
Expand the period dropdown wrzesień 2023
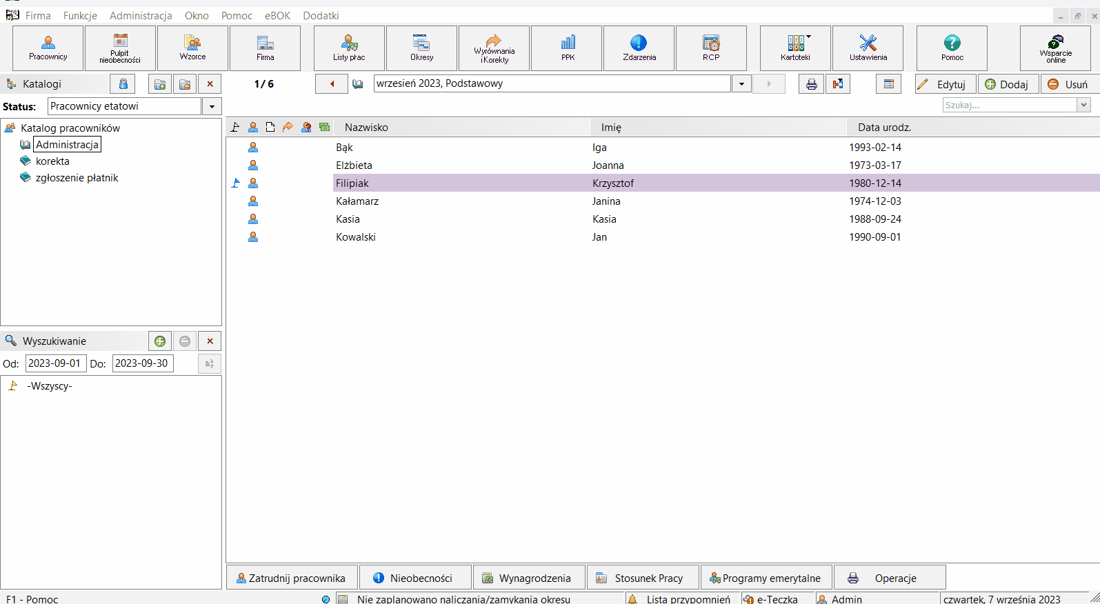[x=741, y=84]
